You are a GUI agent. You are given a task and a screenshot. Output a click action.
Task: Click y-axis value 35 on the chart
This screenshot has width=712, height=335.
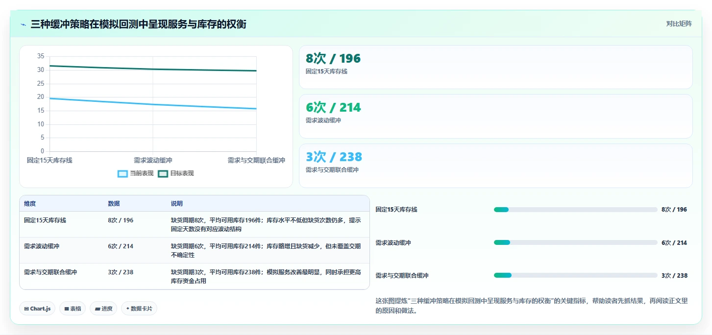click(40, 56)
